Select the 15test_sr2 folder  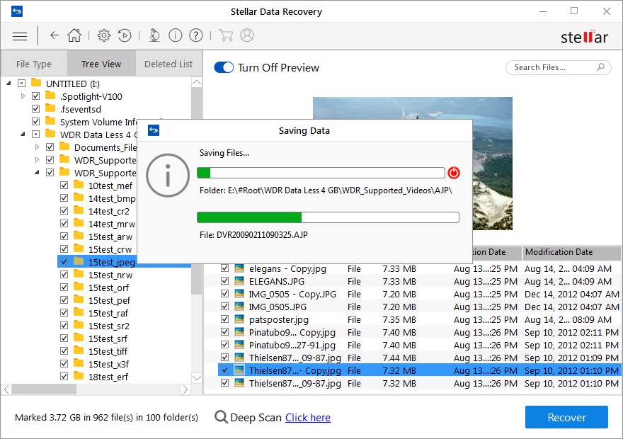109,326
